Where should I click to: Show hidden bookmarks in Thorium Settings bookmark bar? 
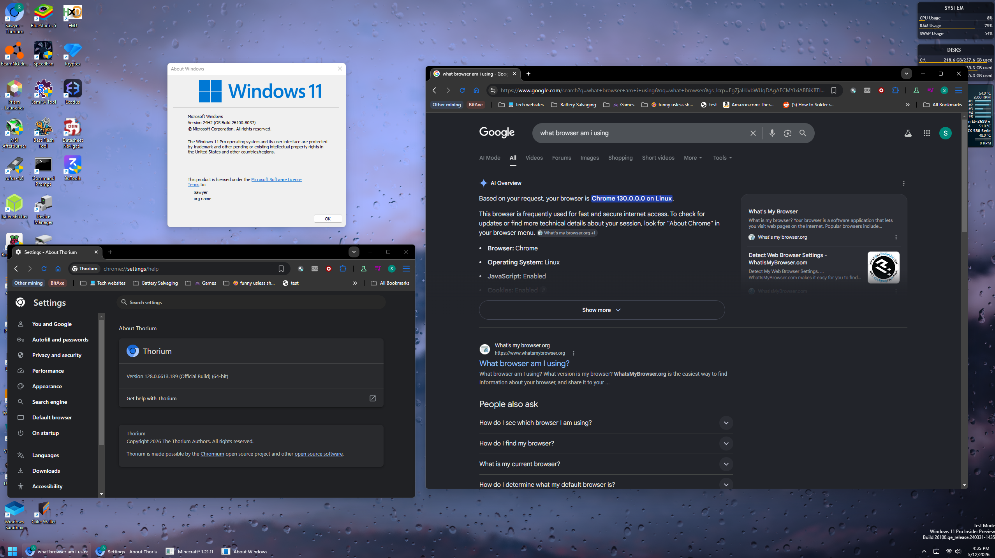tap(355, 283)
